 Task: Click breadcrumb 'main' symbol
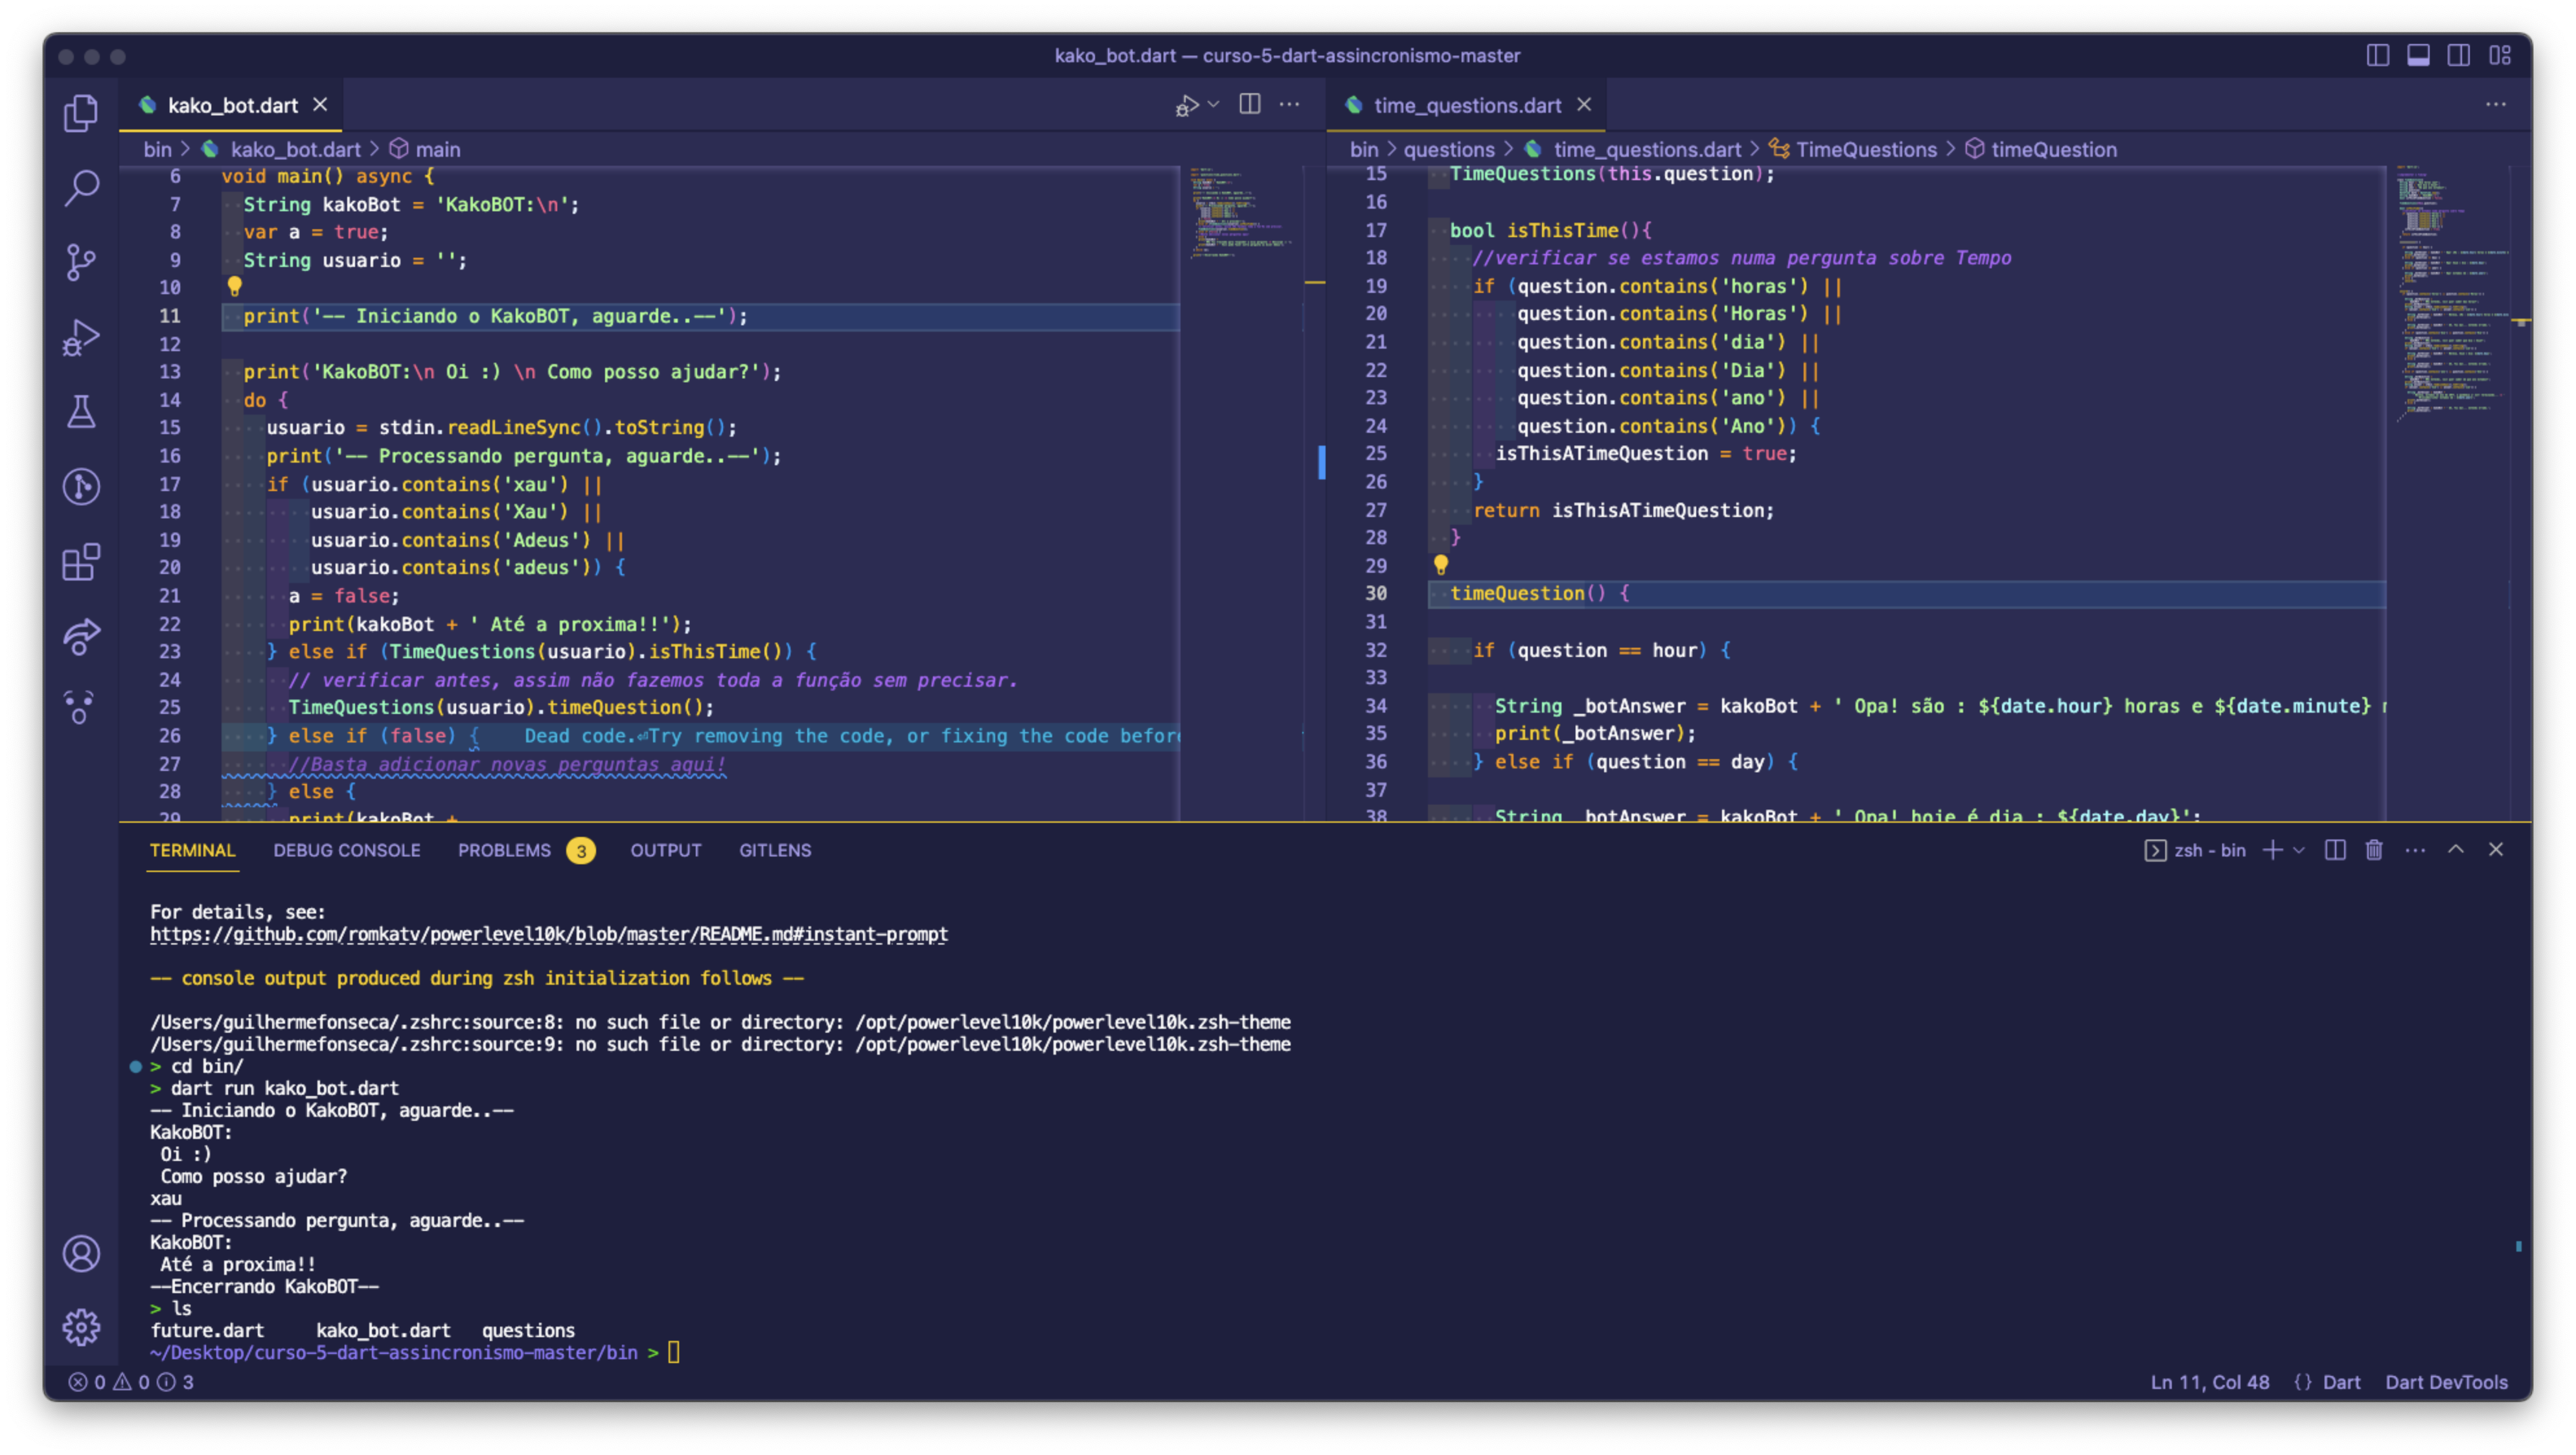click(x=438, y=149)
